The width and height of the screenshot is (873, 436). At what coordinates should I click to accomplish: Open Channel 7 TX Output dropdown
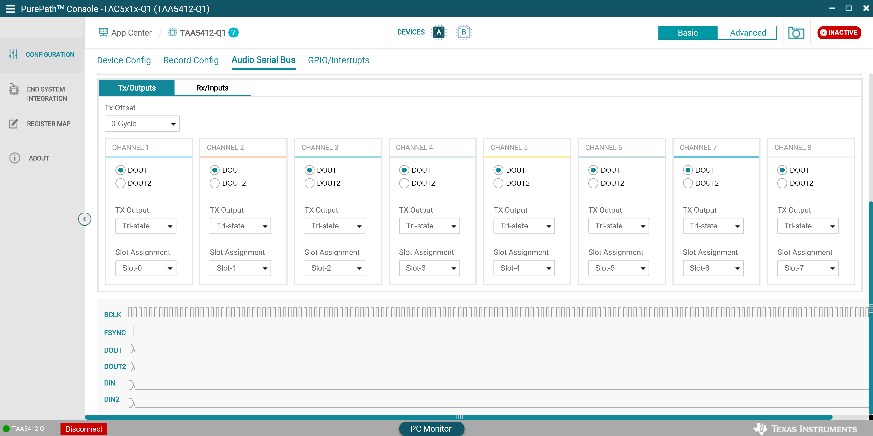tap(713, 226)
